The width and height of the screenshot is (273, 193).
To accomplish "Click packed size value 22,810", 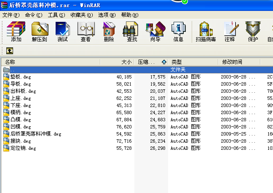I will pos(158,105).
